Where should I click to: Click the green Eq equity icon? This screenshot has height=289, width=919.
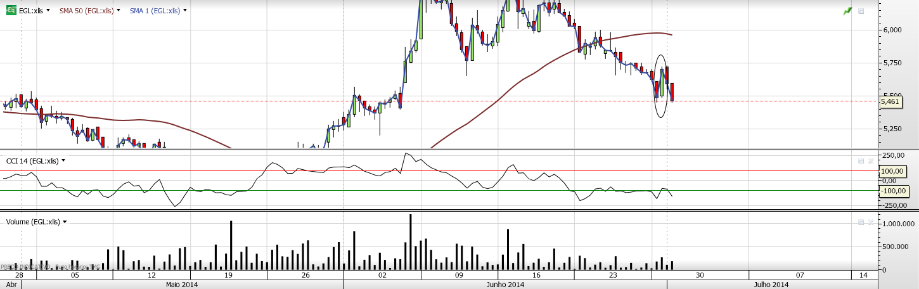(x=11, y=11)
